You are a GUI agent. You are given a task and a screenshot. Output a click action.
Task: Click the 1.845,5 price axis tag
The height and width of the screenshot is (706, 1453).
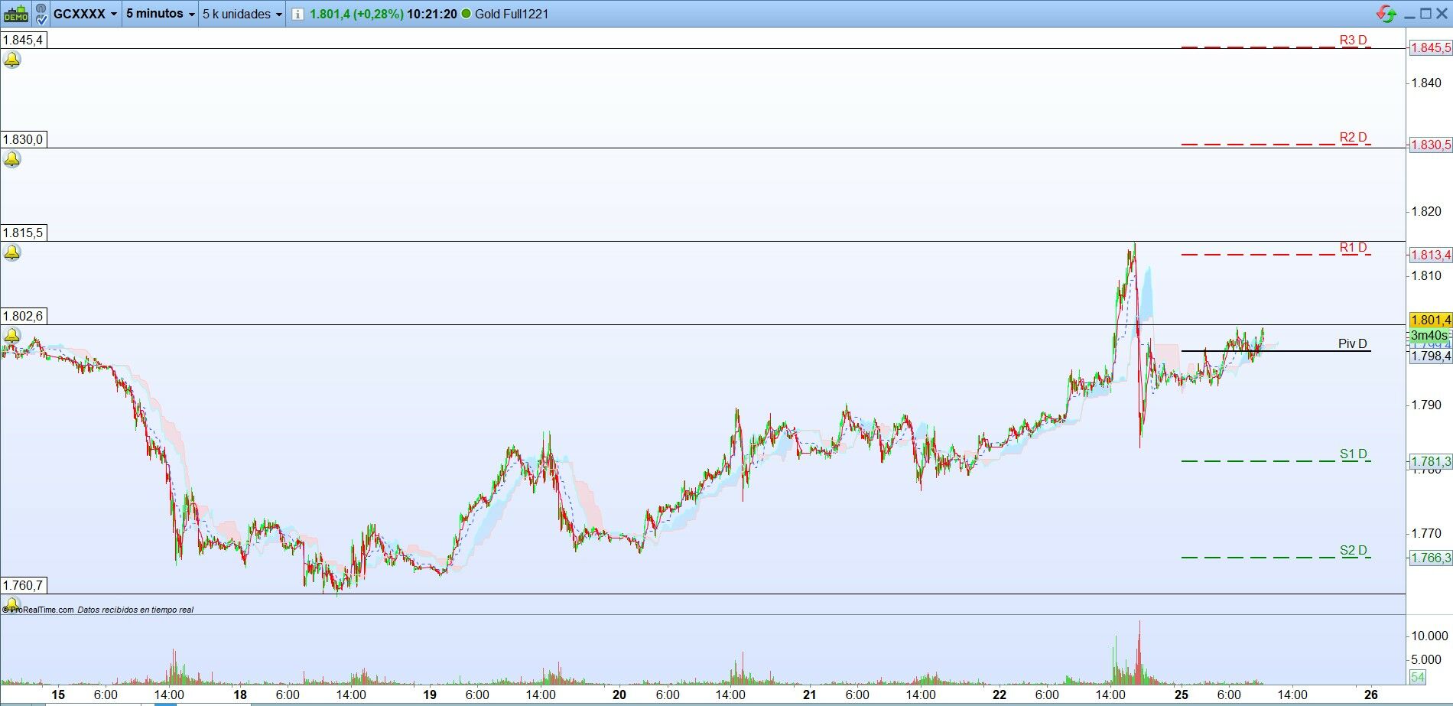(x=1431, y=47)
